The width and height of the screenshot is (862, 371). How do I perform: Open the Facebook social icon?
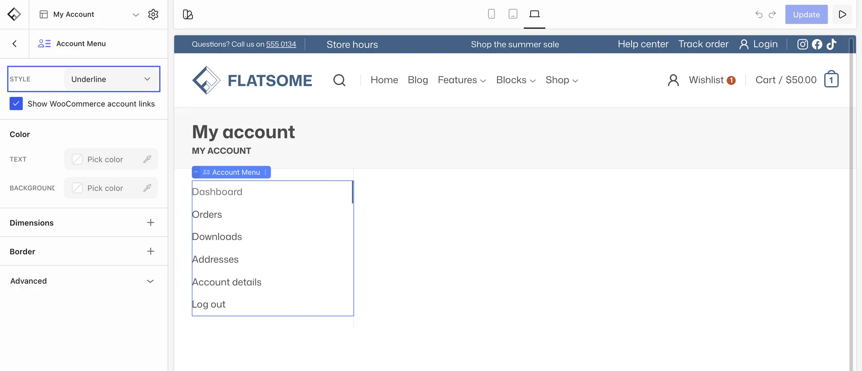[817, 44]
